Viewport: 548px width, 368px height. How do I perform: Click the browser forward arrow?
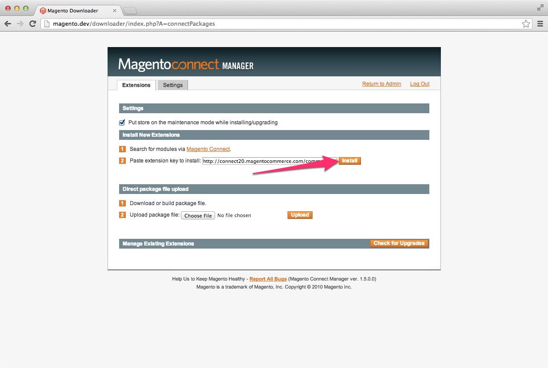(x=20, y=24)
